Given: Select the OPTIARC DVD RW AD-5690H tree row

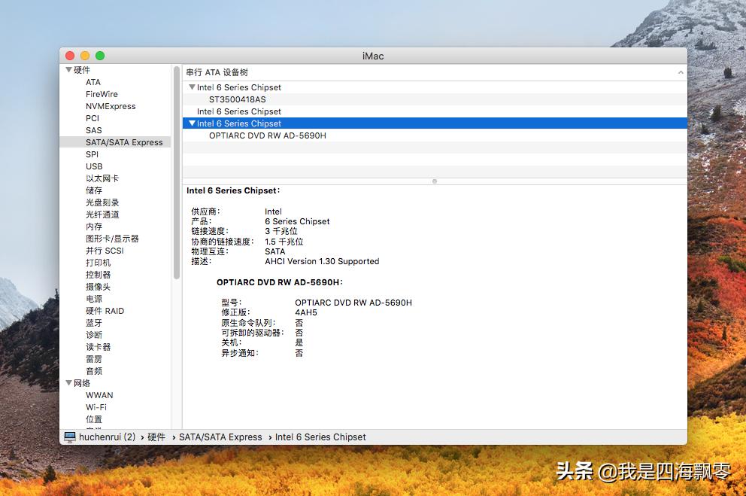Looking at the screenshot, I should pyautogui.click(x=435, y=135).
